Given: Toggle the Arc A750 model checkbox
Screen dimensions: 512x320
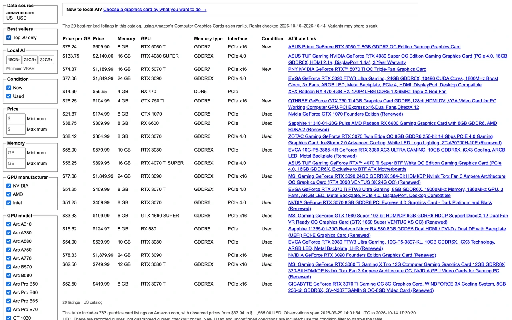Looking at the screenshot, I should pos(9,250).
